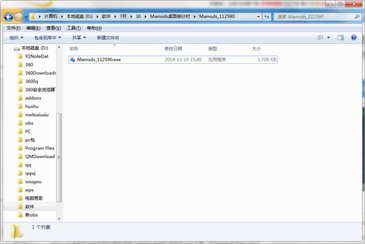Click the Forward navigation arrow button
The image size is (365, 244).
point(19,17)
